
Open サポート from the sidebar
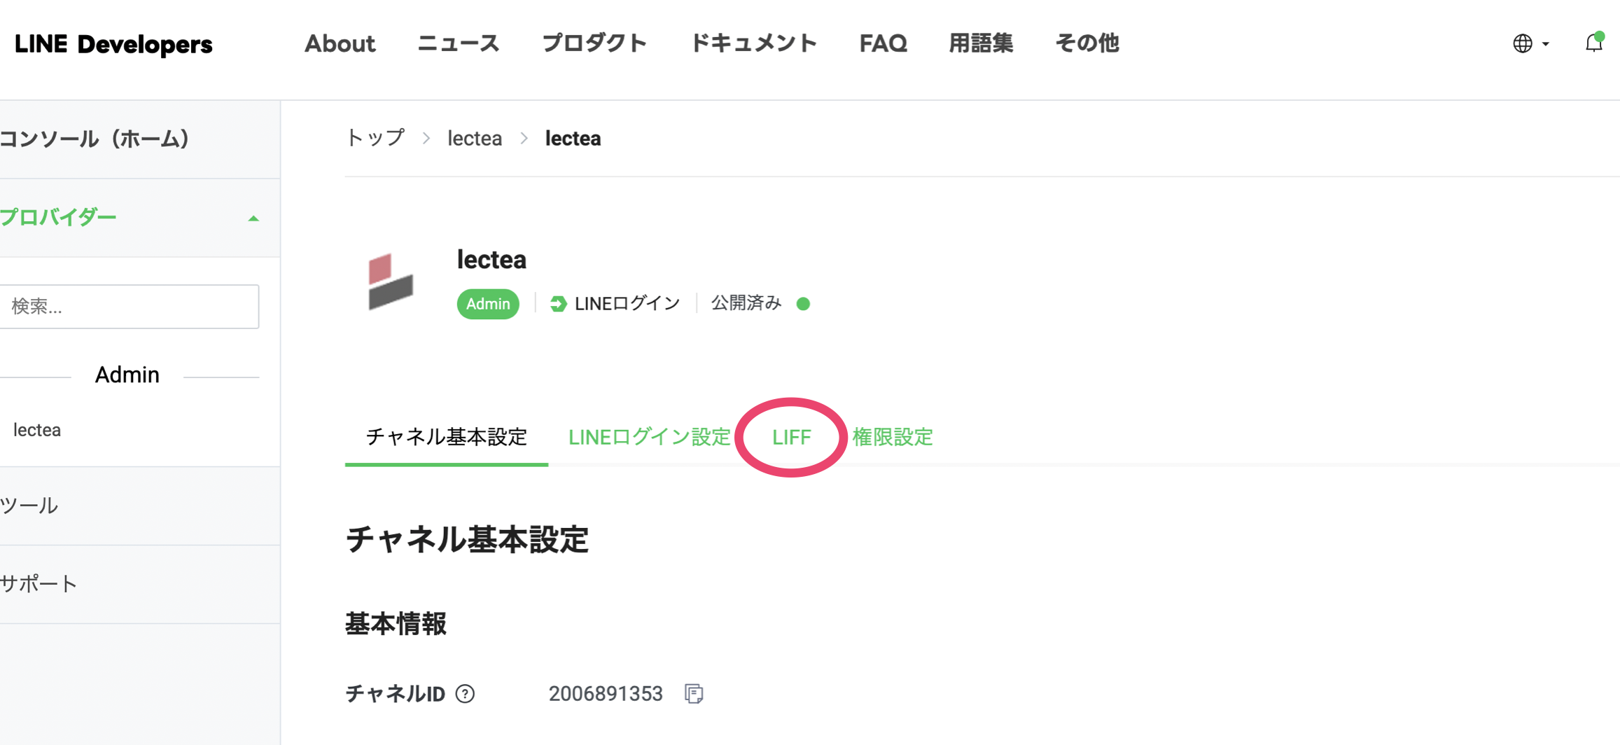[x=39, y=582]
